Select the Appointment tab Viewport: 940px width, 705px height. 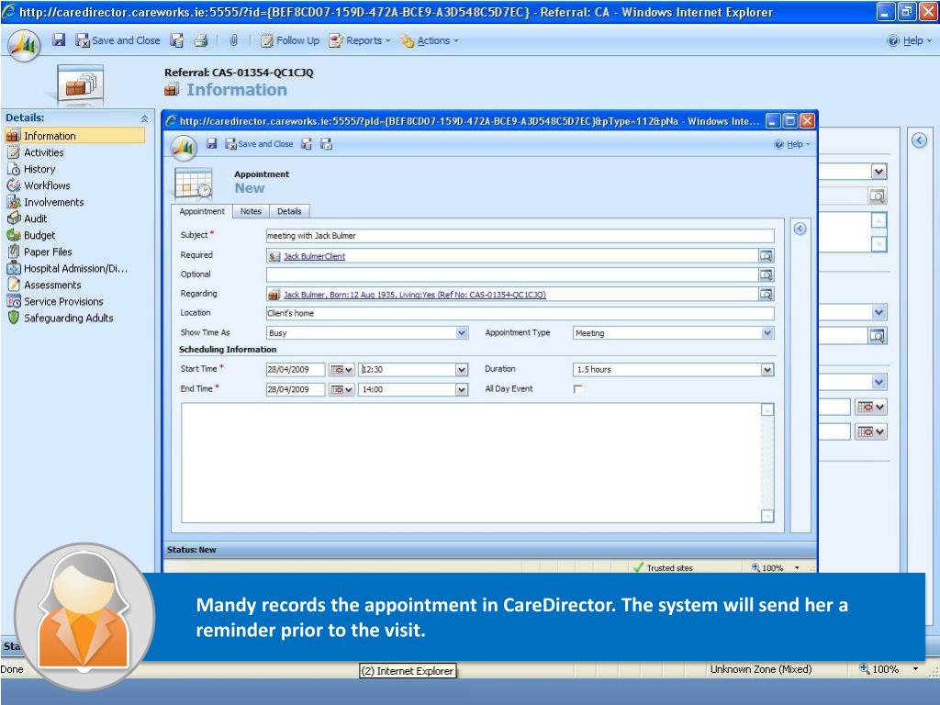tap(202, 212)
